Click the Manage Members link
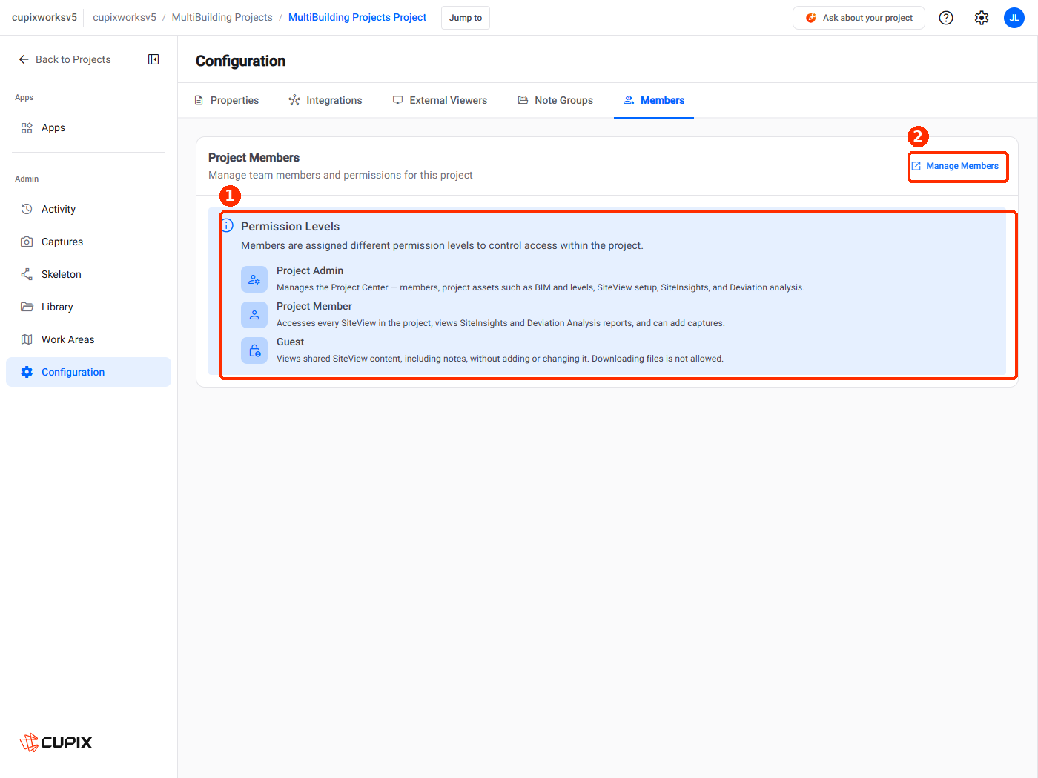1038x778 pixels. click(x=955, y=166)
